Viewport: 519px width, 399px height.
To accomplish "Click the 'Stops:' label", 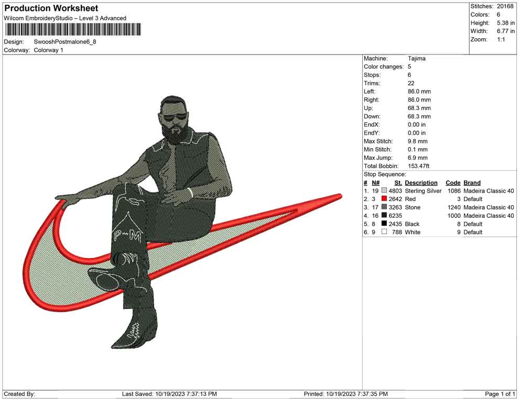I will tap(372, 75).
